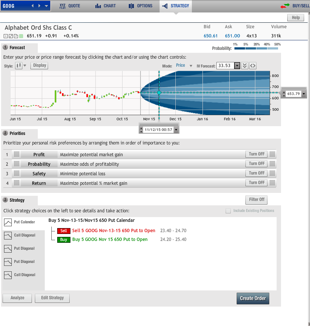Click the double-chevron IV forecast button
Screen dimensions: 310x326
(245, 66)
